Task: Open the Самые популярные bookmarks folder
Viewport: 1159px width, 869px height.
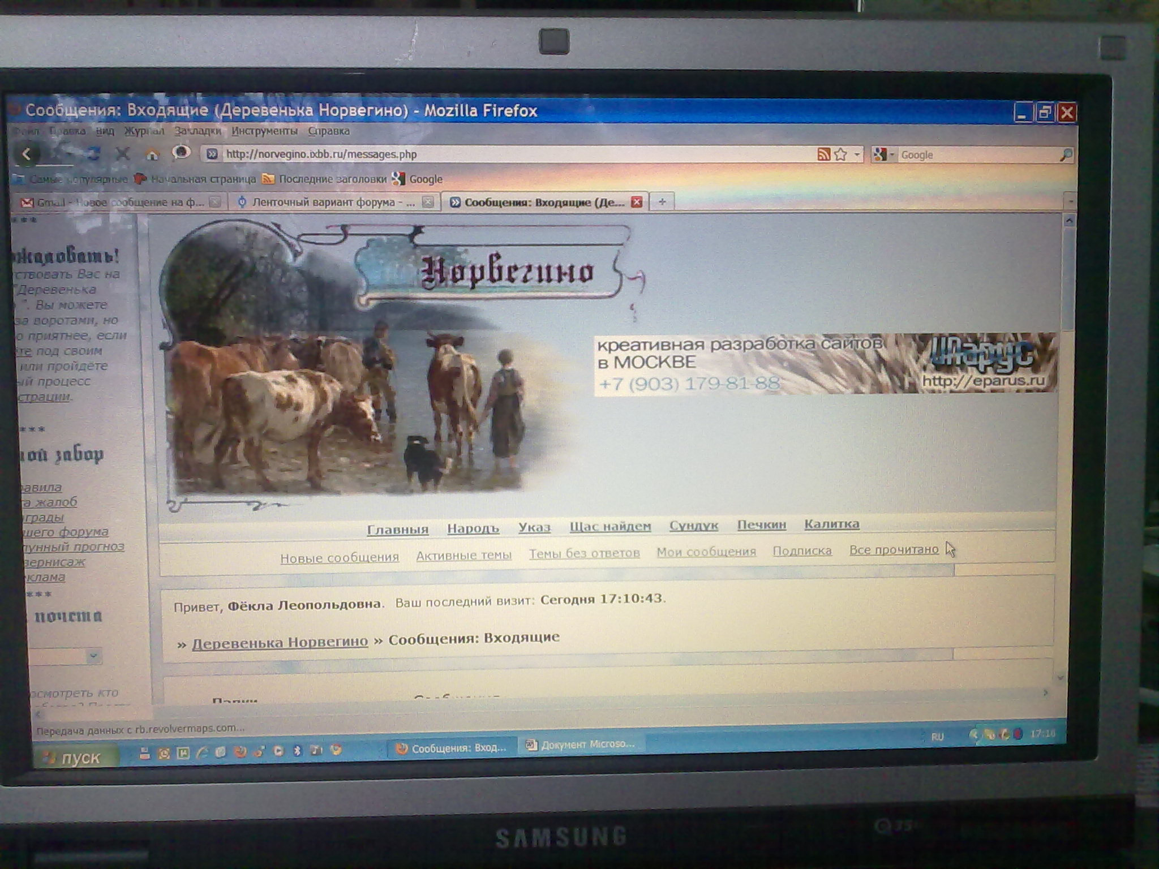Action: point(71,179)
